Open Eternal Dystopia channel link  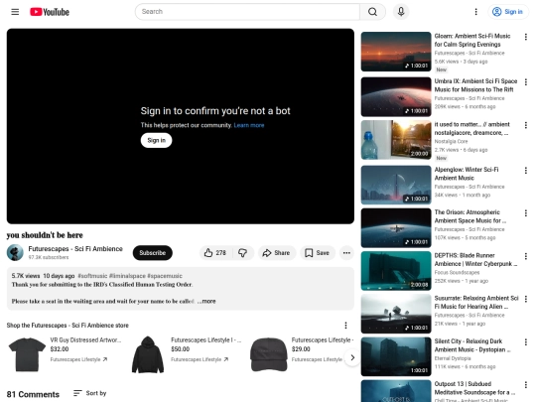(453, 358)
